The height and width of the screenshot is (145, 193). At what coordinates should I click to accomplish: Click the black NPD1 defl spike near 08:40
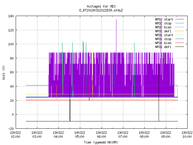click(159, 92)
